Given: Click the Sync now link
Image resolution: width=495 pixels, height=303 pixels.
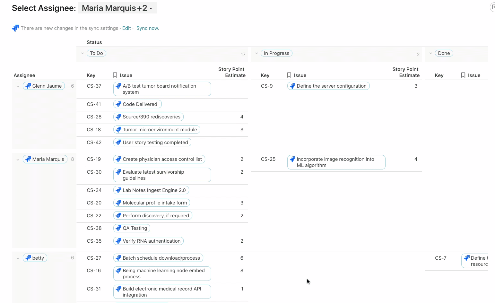Looking at the screenshot, I should click(x=147, y=28).
